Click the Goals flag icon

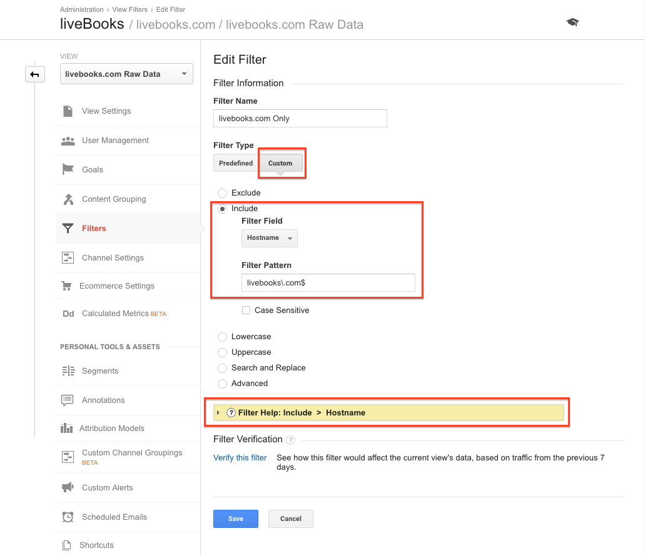[x=68, y=169]
